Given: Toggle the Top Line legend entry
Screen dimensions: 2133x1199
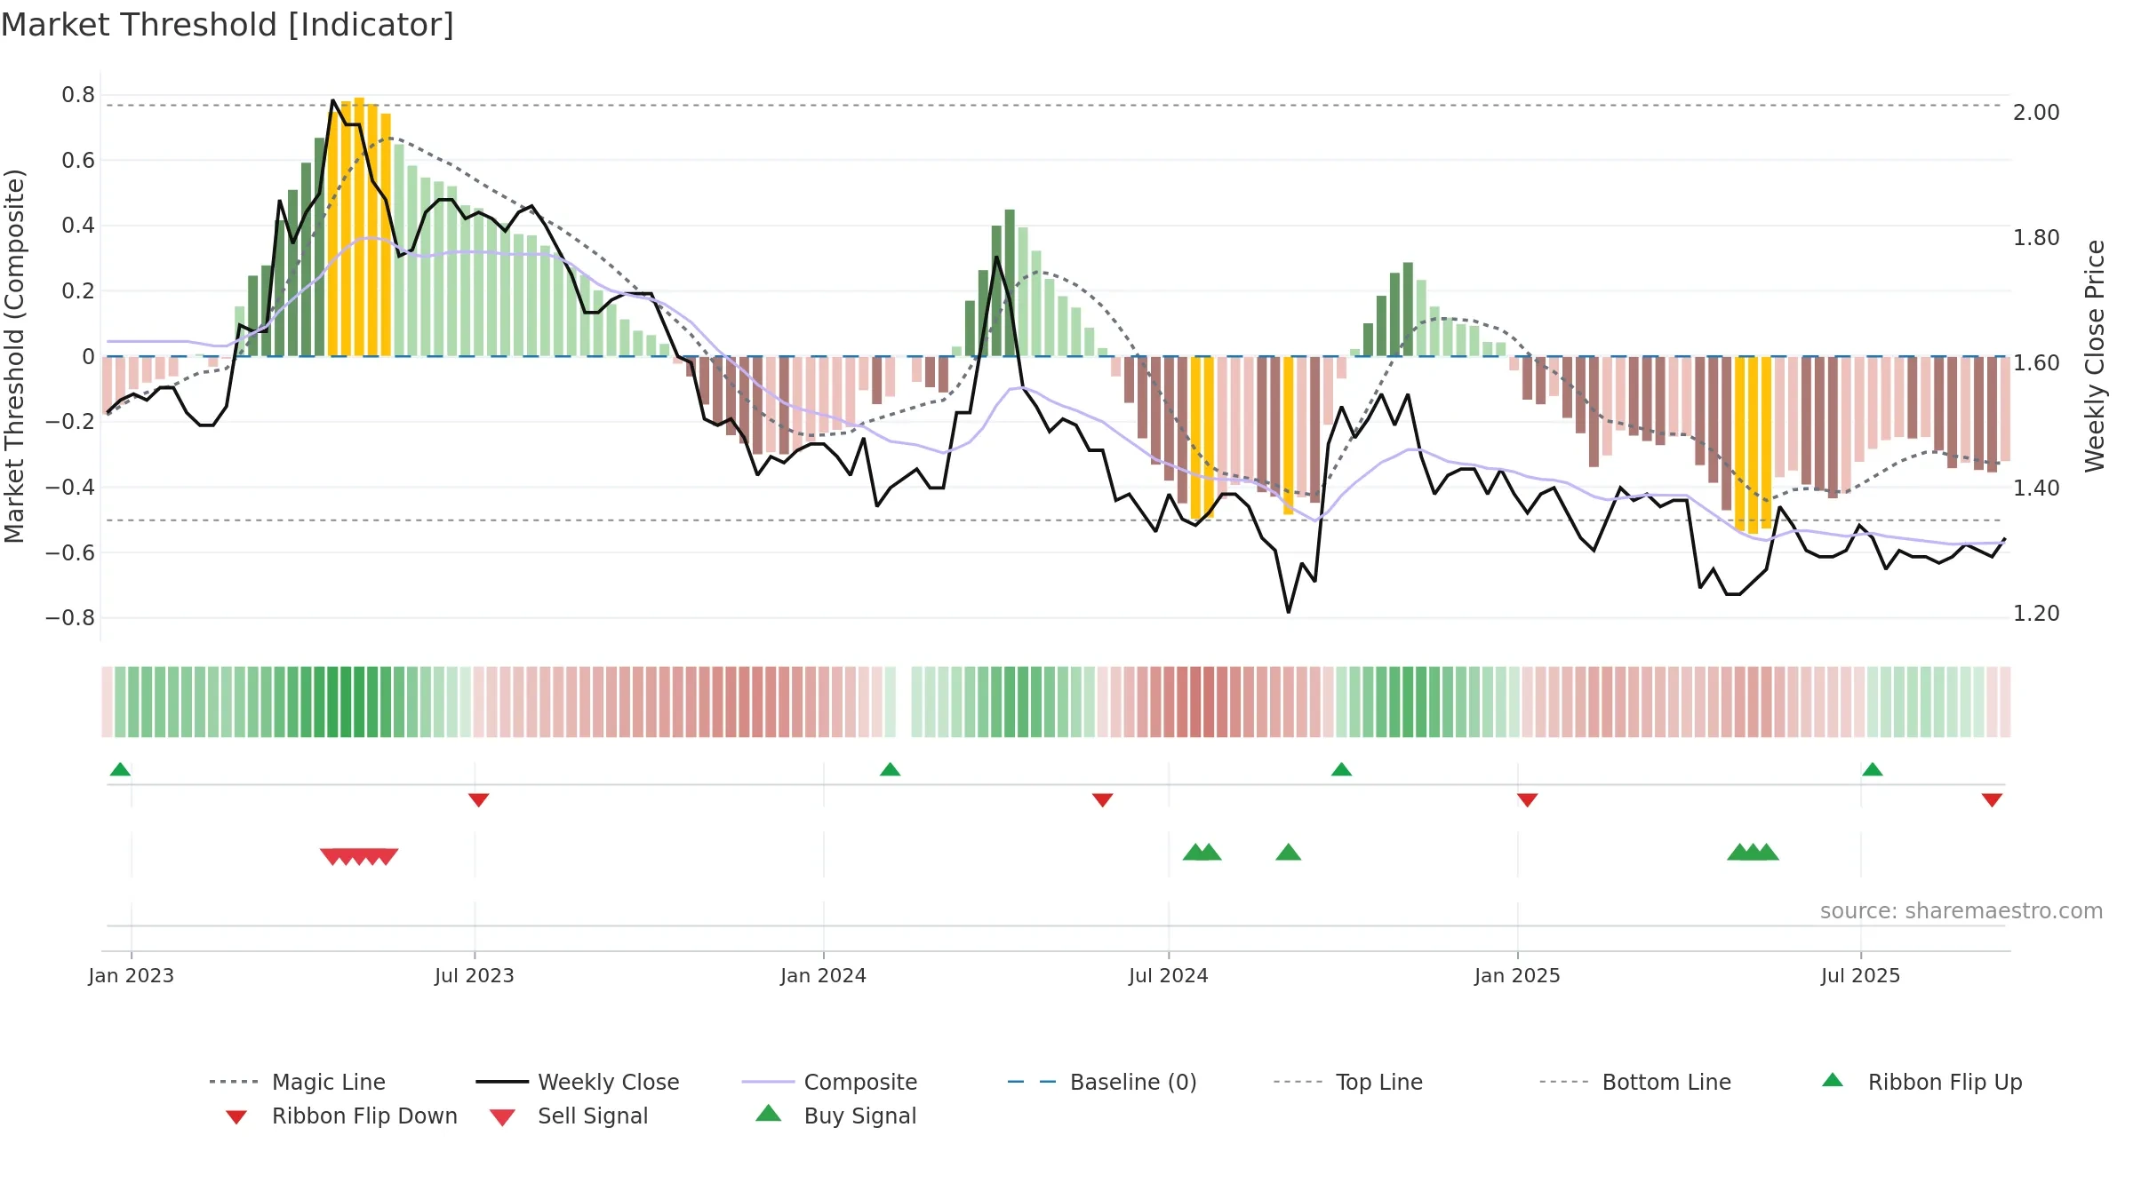Looking at the screenshot, I should pyautogui.click(x=1348, y=1082).
